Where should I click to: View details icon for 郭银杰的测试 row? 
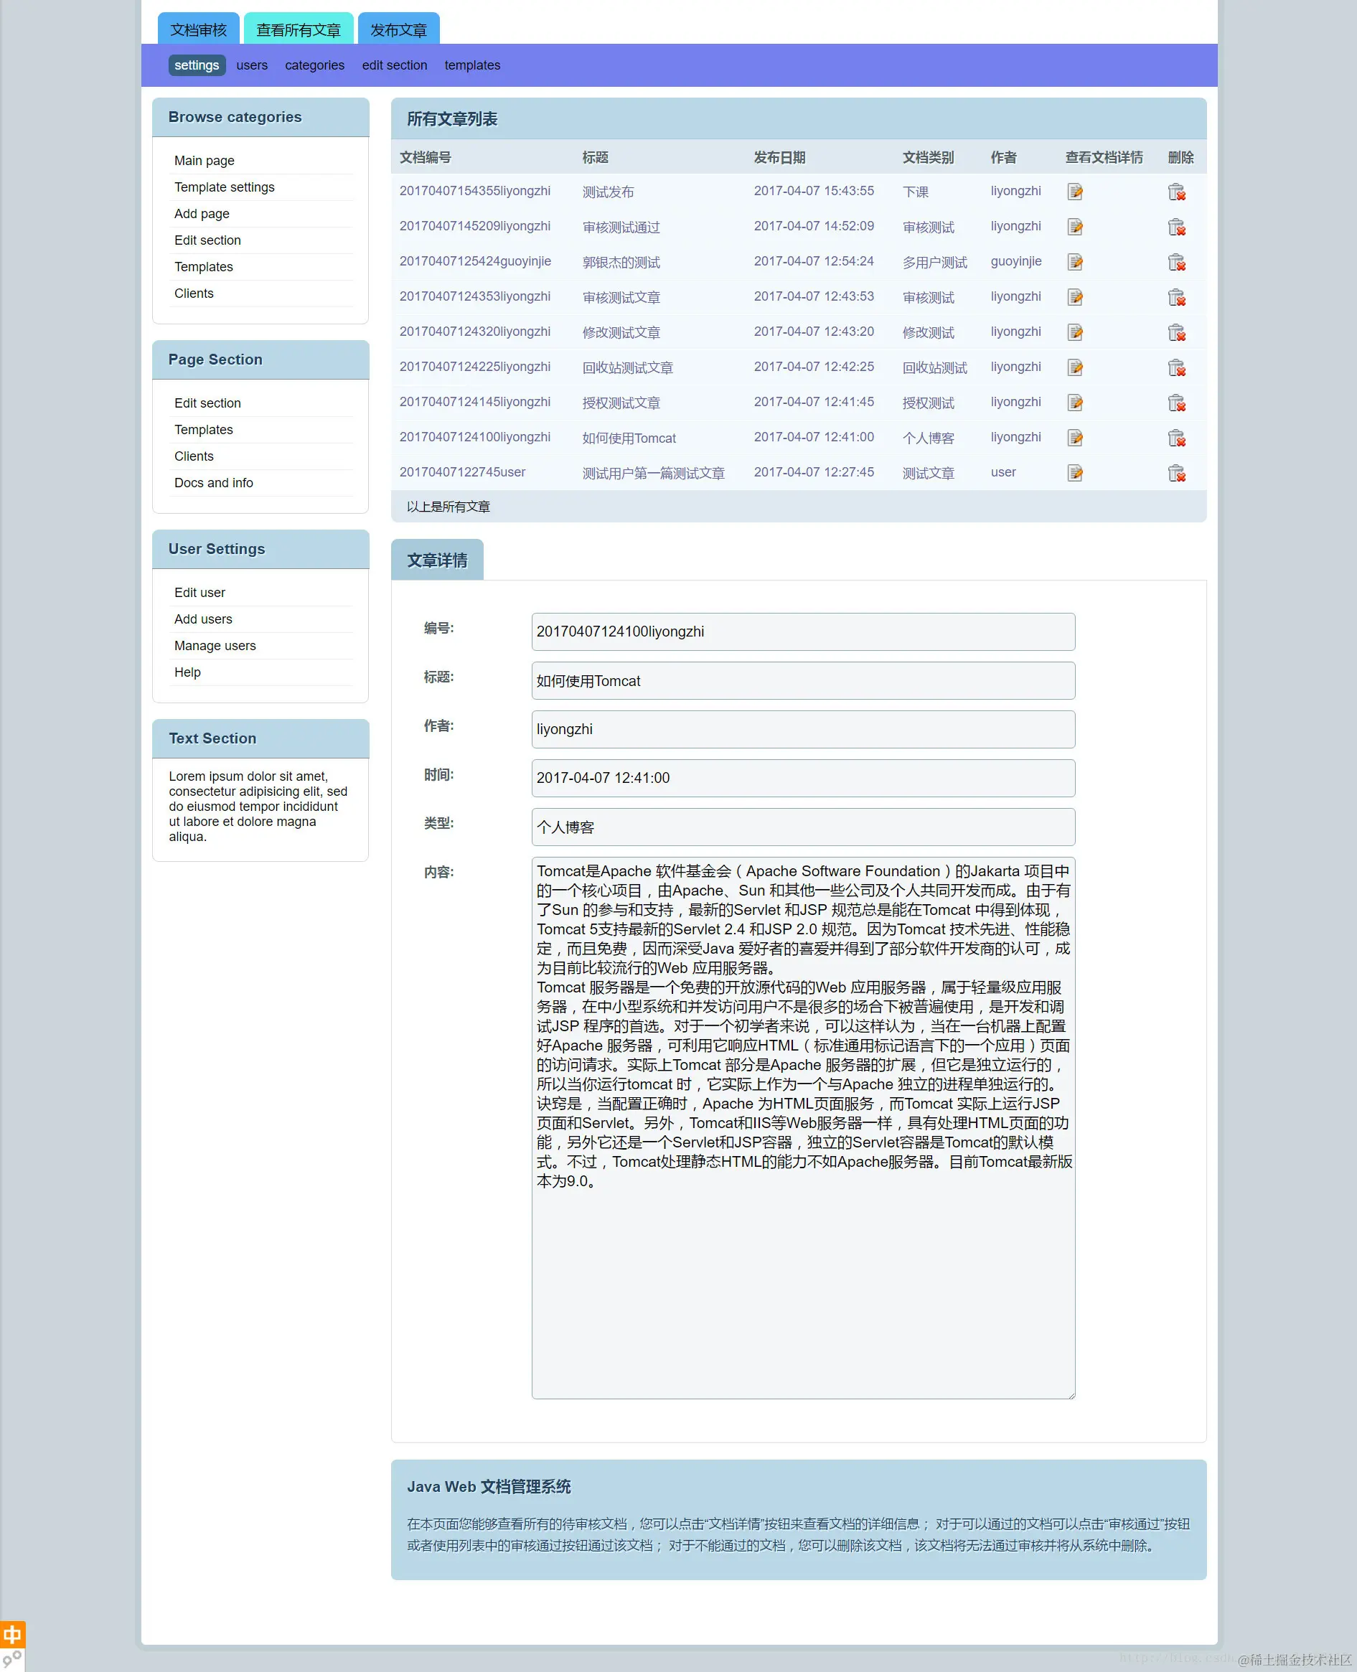click(x=1075, y=262)
